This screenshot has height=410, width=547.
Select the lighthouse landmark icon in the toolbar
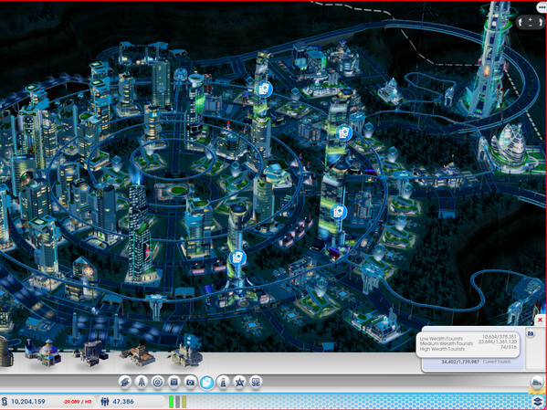click(223, 383)
